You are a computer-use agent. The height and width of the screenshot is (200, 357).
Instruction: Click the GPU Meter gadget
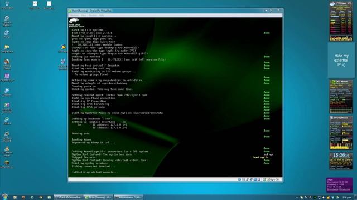[341, 97]
